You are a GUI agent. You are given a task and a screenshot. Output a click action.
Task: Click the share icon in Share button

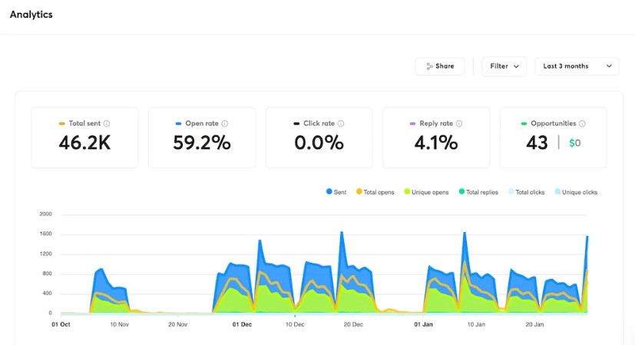pos(430,67)
